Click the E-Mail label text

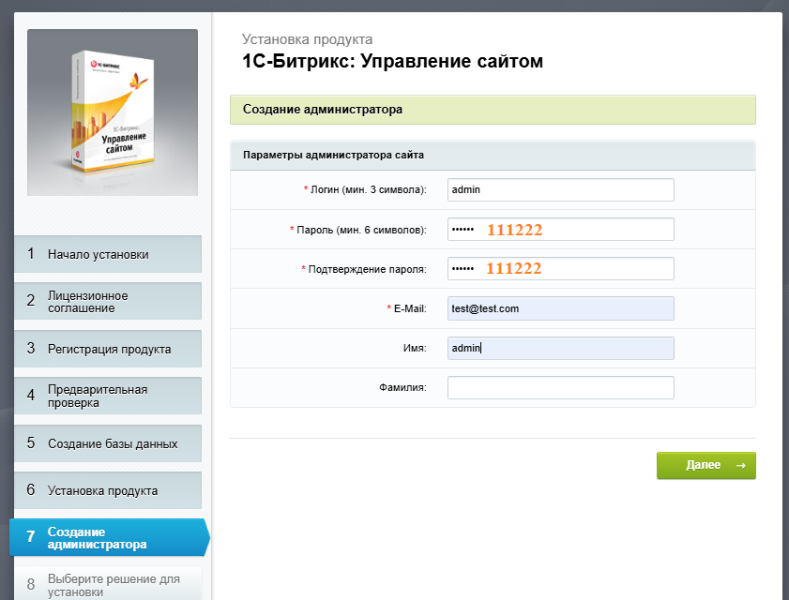[x=406, y=308]
